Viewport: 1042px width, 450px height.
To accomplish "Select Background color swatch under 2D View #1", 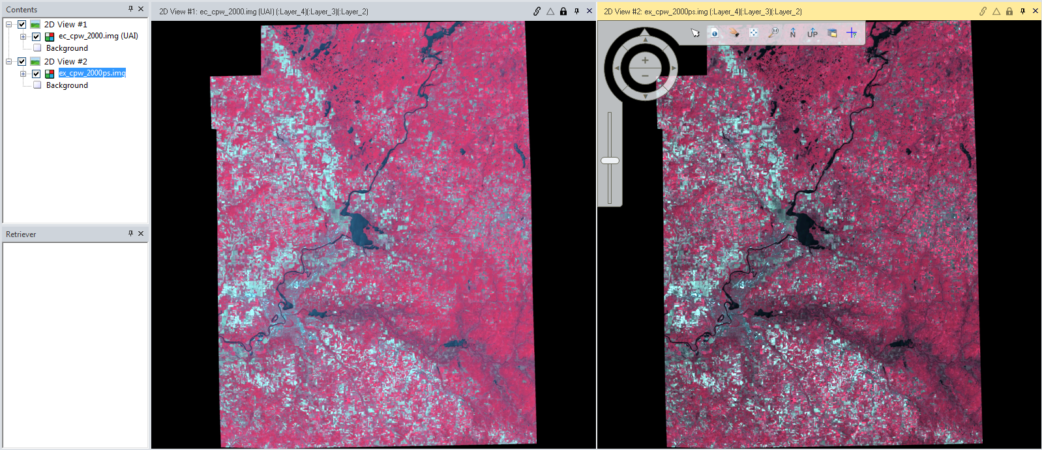I will pos(37,48).
